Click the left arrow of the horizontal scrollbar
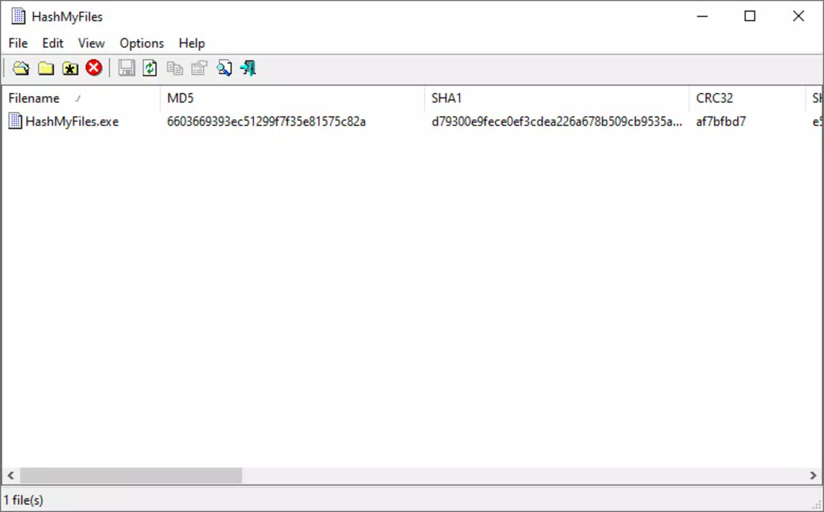Viewport: 824px width, 512px height. pyautogui.click(x=10, y=476)
